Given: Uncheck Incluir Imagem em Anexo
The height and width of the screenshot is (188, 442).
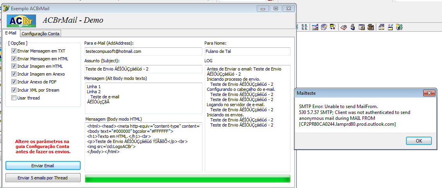Looking at the screenshot, I should (14, 74).
